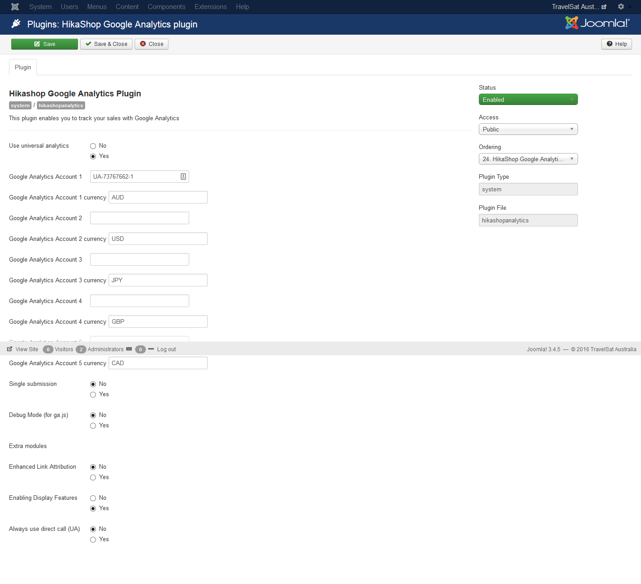The width and height of the screenshot is (641, 584).
Task: Click the Joomla! brand logo in the header
Action: point(597,23)
